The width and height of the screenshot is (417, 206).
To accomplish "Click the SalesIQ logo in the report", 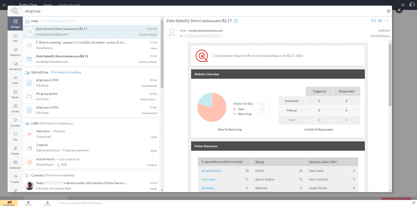I will click(202, 56).
